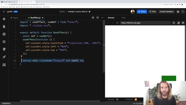Click the lightbulb quick-fix icon
The image size is (186, 105).
[x=22, y=56]
